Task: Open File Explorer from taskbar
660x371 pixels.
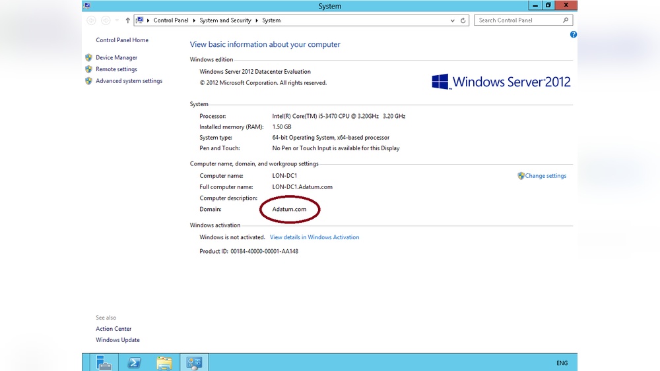Action: [x=164, y=362]
